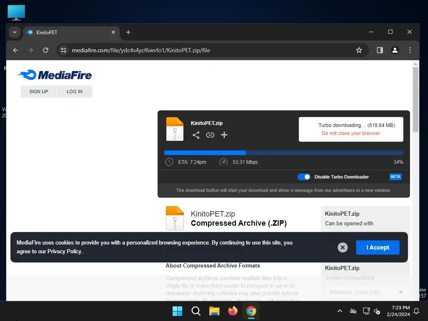Open the tab search chevron in Chrome
The image size is (428, 321).
15,32
